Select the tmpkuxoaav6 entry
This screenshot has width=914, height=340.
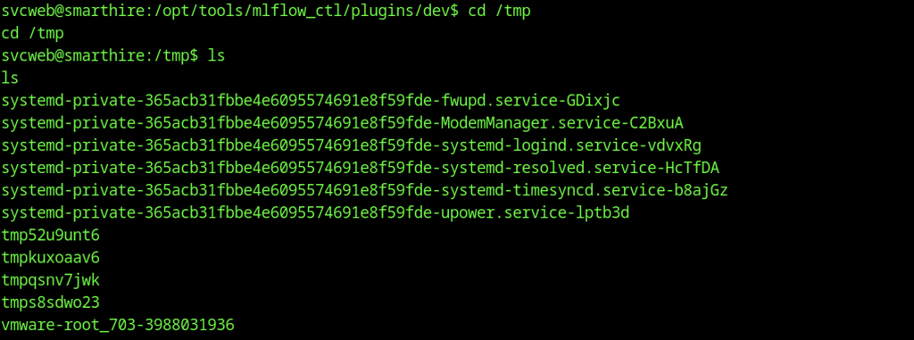(51, 259)
